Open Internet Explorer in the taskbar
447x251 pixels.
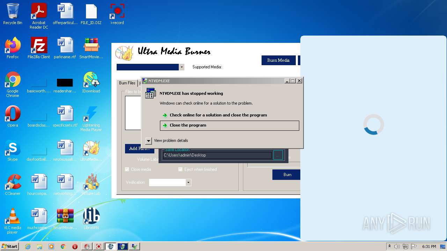28,246
